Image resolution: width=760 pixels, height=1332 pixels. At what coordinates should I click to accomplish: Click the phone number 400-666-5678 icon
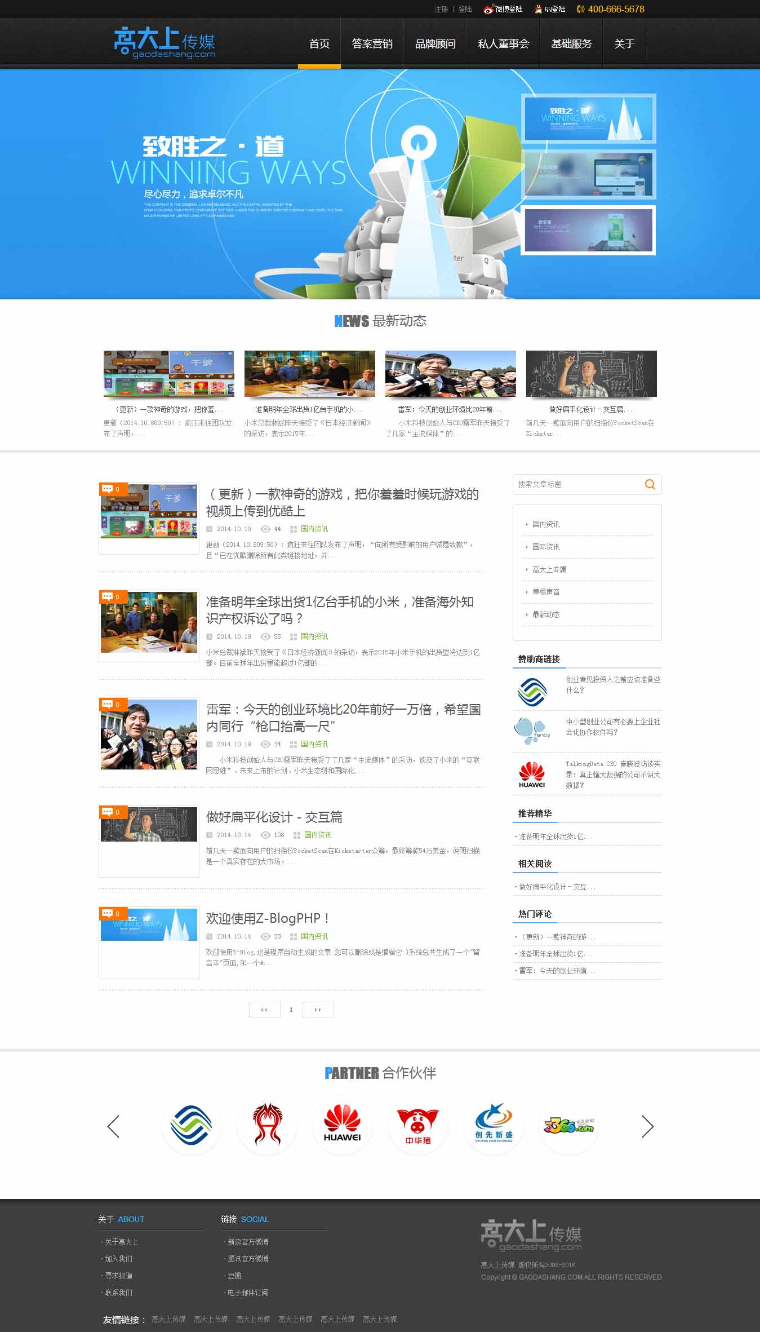[x=581, y=9]
